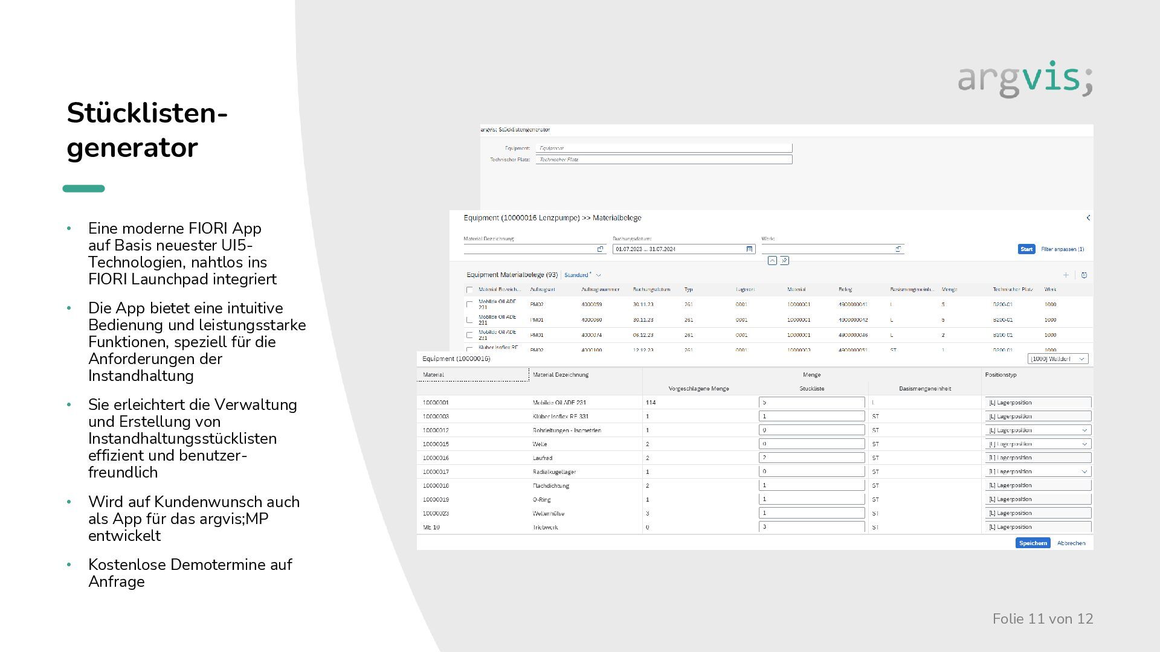Click the Equipment input field in Stücklistengenerator
This screenshot has width=1160, height=652.
(x=663, y=148)
